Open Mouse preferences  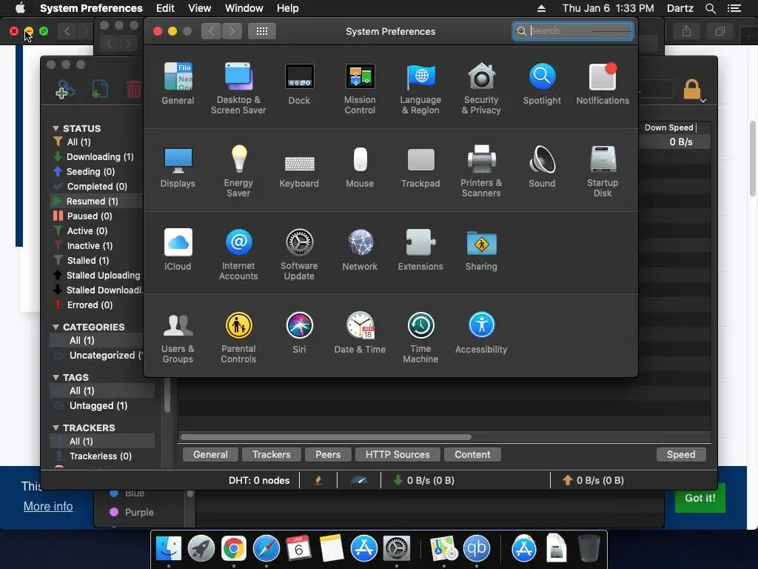(x=360, y=167)
